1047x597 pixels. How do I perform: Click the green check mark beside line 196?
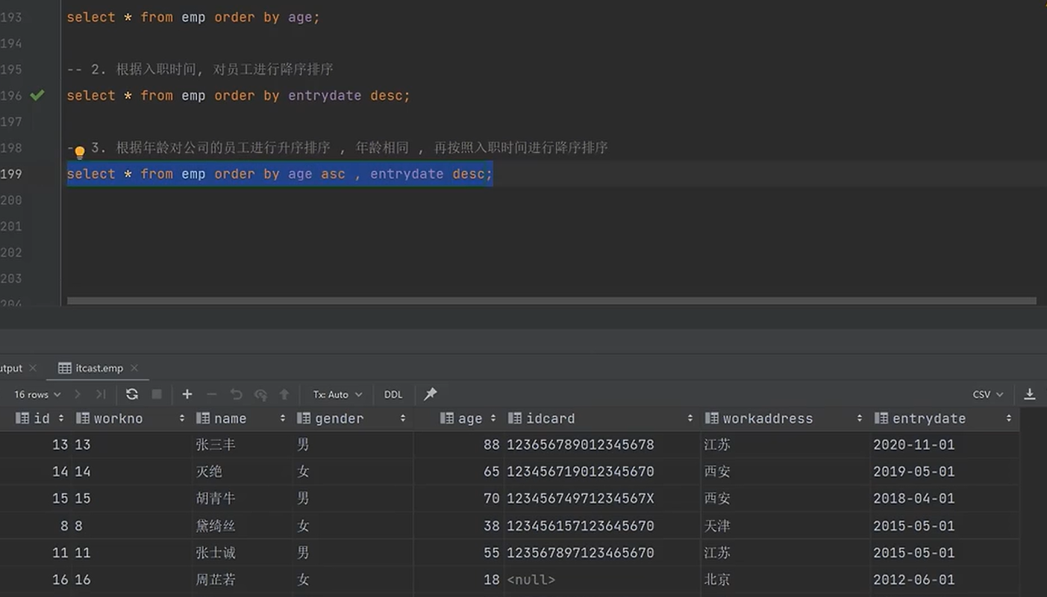coord(37,96)
